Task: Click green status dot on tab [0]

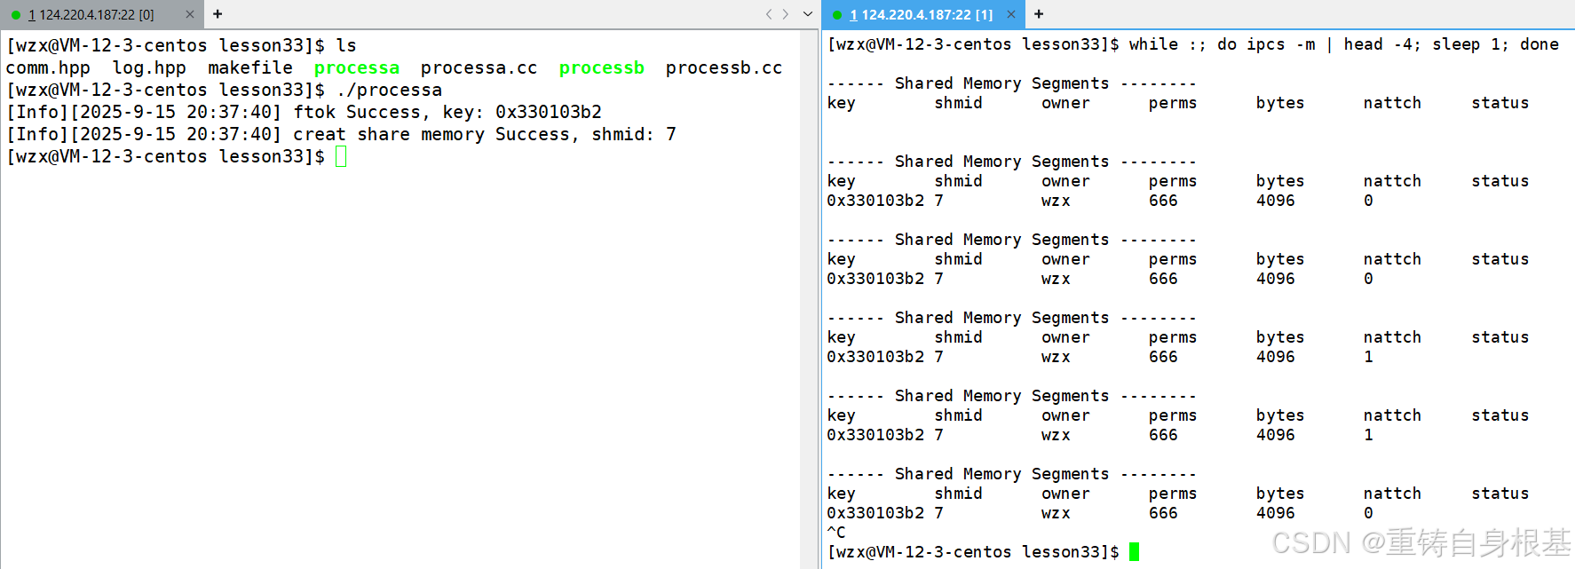Action: point(16,15)
